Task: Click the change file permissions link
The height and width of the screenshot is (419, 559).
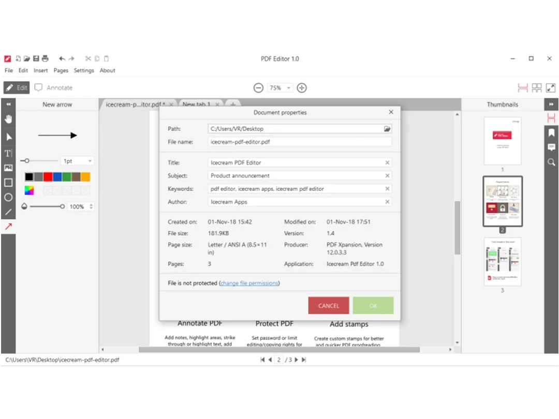Action: (249, 283)
